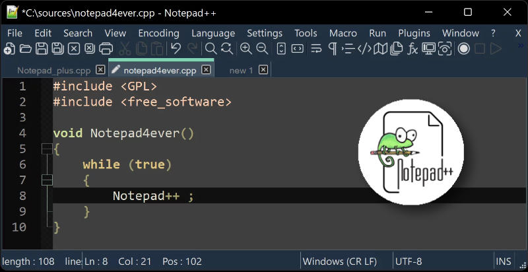Click the Close All toolbar icon
Screen dimensions: 528x272
point(90,49)
